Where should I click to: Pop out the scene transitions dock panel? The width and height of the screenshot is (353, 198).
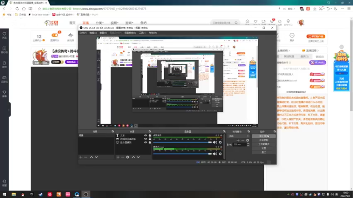pyautogui.click(x=249, y=132)
